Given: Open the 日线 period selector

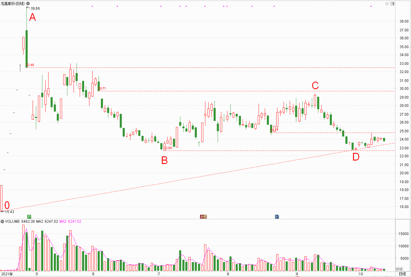Looking at the screenshot, I should coord(402,274).
